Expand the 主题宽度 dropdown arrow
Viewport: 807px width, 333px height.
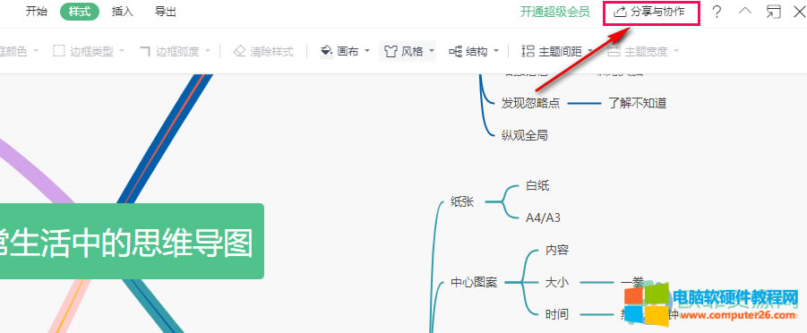(675, 51)
